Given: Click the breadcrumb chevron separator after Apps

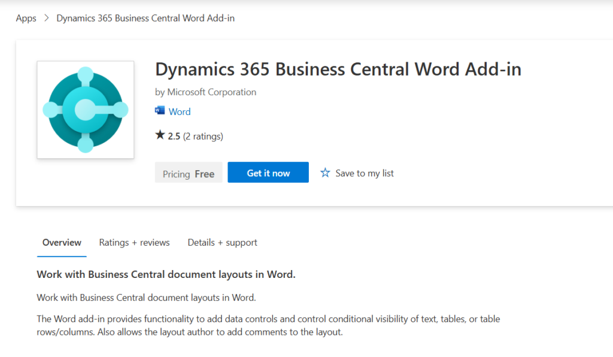Looking at the screenshot, I should (47, 19).
